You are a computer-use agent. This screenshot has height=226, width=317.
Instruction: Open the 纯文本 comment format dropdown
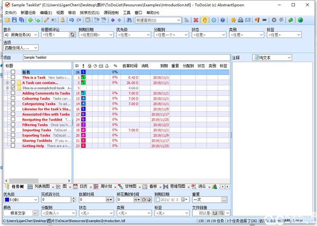pos(272,57)
